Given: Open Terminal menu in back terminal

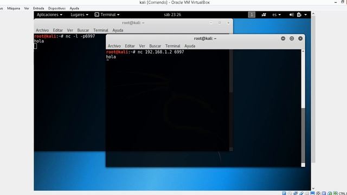Looking at the screenshot, I should point(101,30).
